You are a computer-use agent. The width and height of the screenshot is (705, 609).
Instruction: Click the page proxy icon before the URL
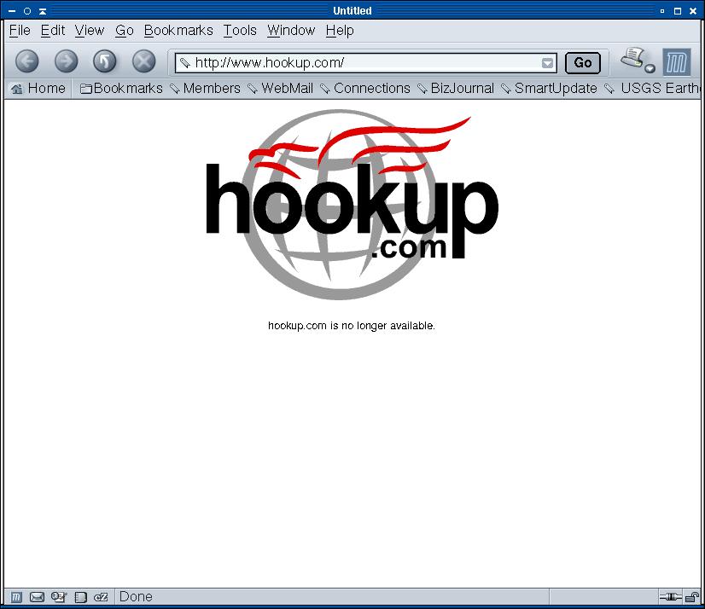185,63
